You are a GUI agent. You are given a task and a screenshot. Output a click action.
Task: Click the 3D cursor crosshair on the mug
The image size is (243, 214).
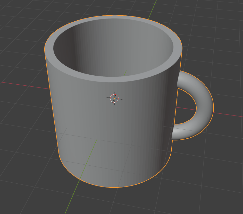coord(114,98)
